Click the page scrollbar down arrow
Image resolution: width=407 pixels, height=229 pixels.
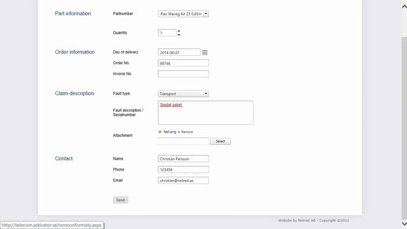pos(404,223)
